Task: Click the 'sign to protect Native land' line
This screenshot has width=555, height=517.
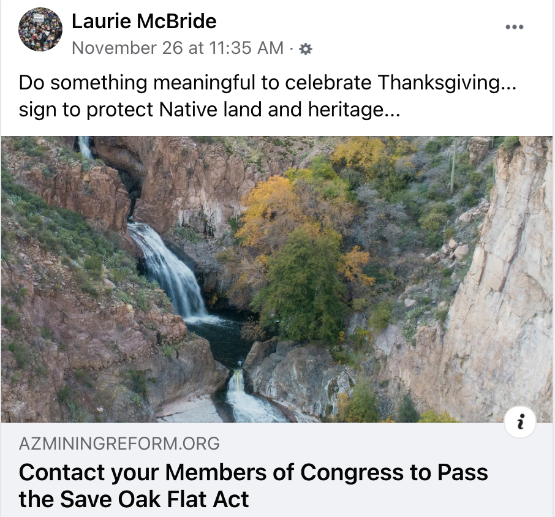Action: point(210,110)
